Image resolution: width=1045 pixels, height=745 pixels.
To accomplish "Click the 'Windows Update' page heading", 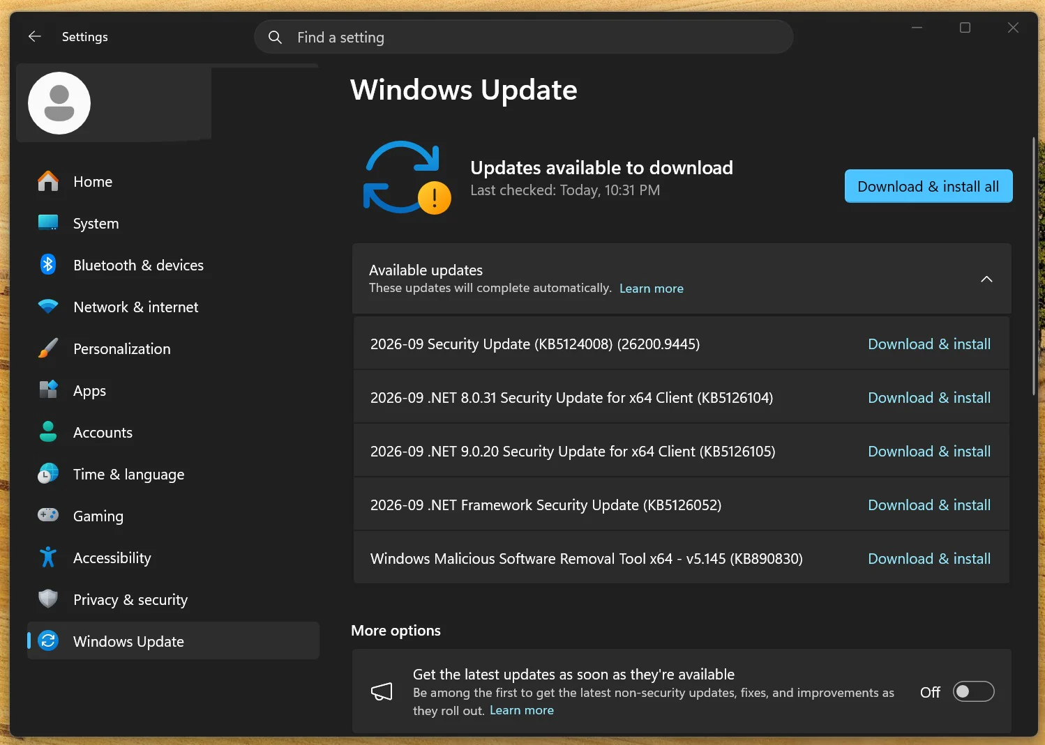I will point(464,90).
